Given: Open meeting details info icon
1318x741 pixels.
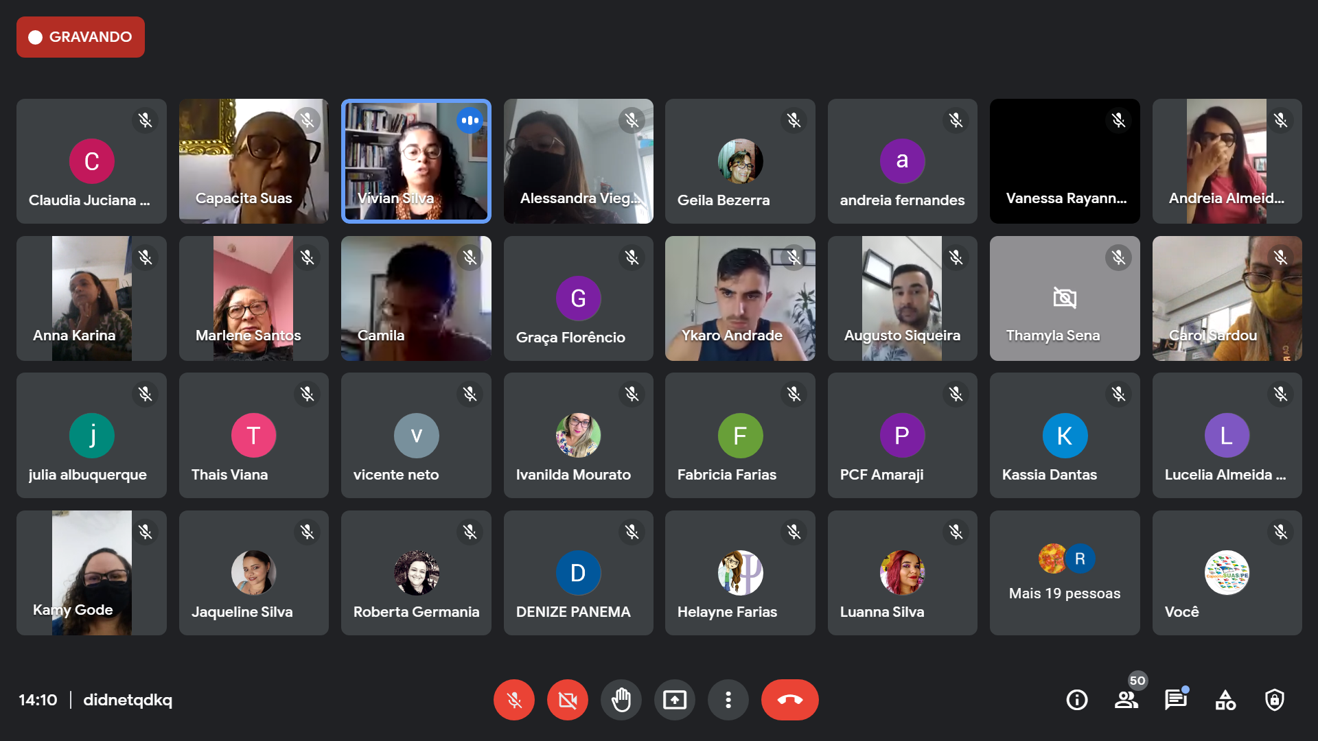Looking at the screenshot, I should 1076,700.
